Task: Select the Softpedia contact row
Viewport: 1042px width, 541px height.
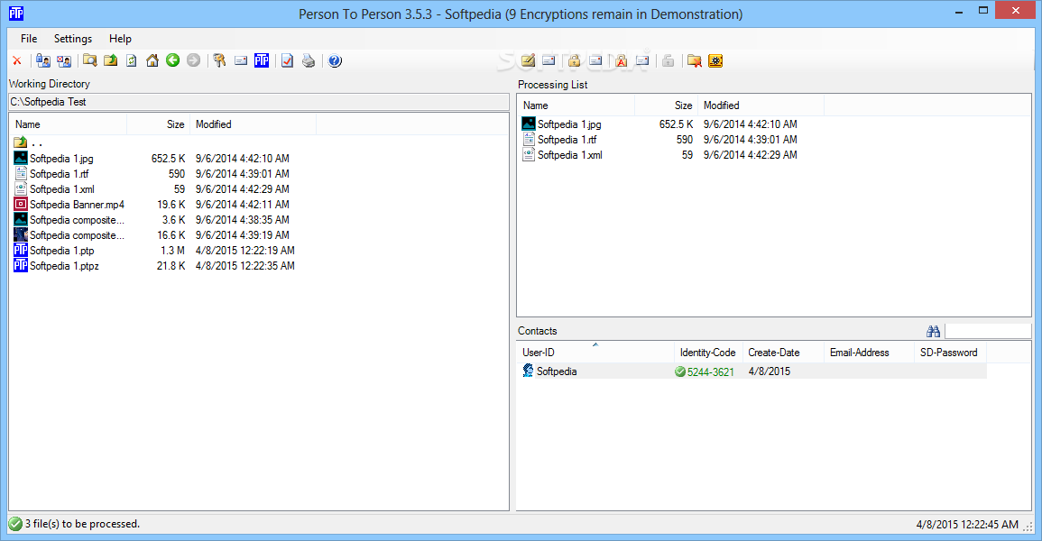Action: 752,371
